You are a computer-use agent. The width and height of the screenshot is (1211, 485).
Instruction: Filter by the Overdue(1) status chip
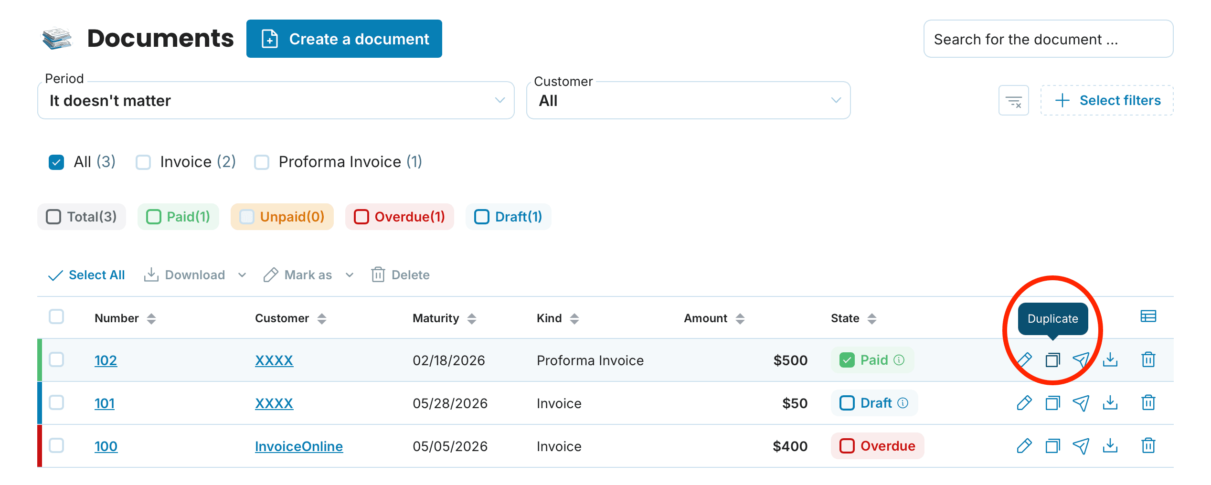(400, 217)
